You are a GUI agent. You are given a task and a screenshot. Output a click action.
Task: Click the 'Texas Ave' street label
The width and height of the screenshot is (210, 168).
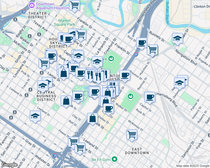pyautogui.click(x=40, y=26)
